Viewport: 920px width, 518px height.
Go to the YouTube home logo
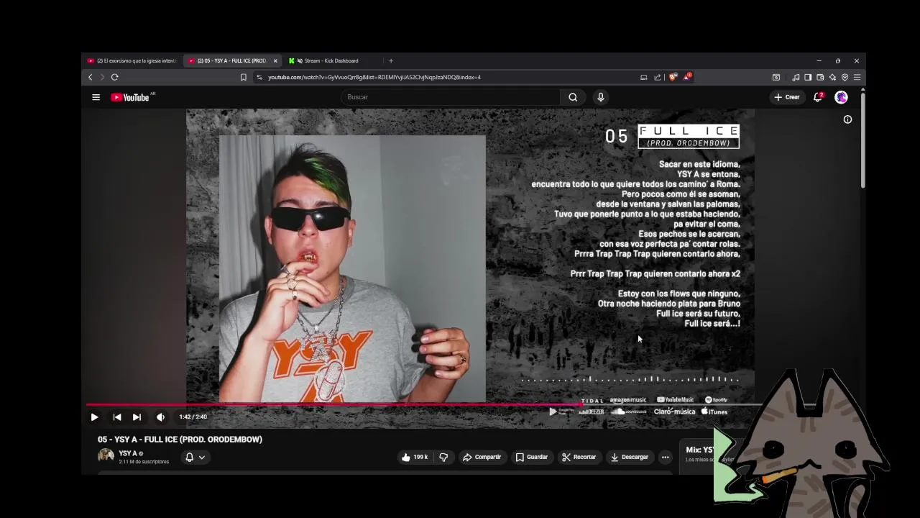[x=131, y=97]
